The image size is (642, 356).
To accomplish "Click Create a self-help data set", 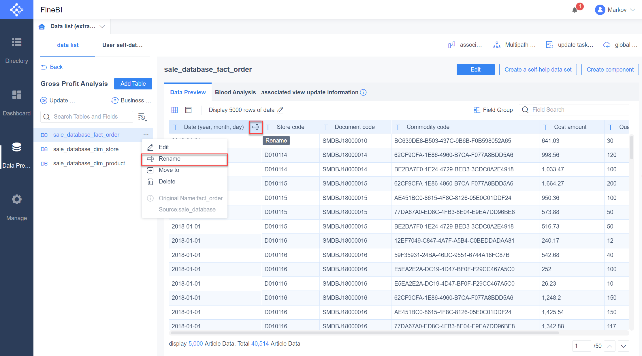I will click(x=538, y=70).
